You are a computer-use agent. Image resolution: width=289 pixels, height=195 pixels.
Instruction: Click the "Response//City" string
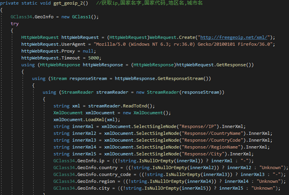(x=203, y=154)
